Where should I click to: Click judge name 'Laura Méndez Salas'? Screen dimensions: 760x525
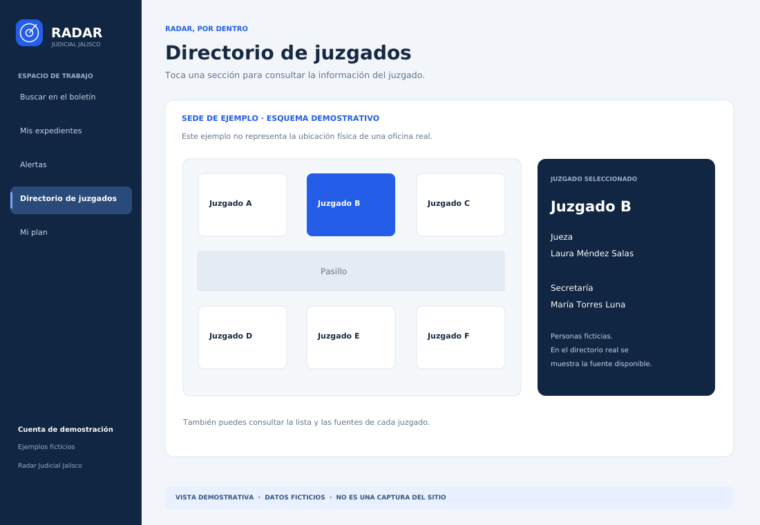point(592,254)
